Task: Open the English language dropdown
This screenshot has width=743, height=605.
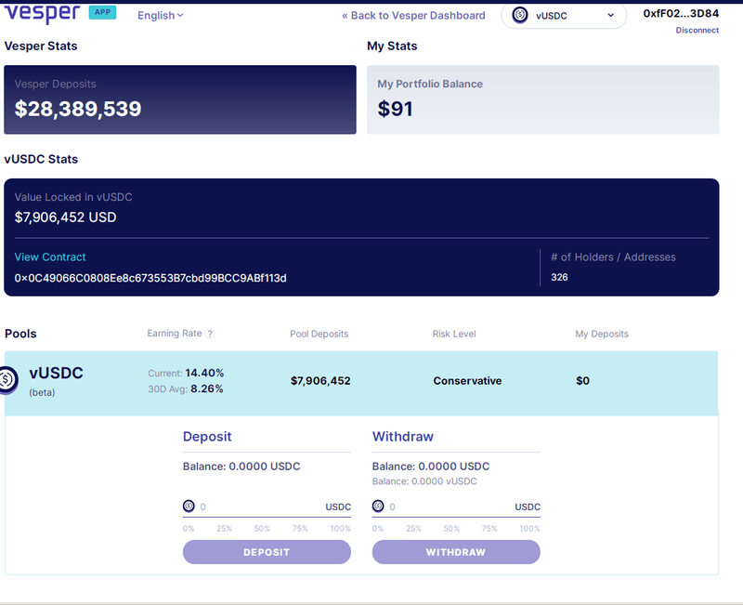Action: point(160,16)
